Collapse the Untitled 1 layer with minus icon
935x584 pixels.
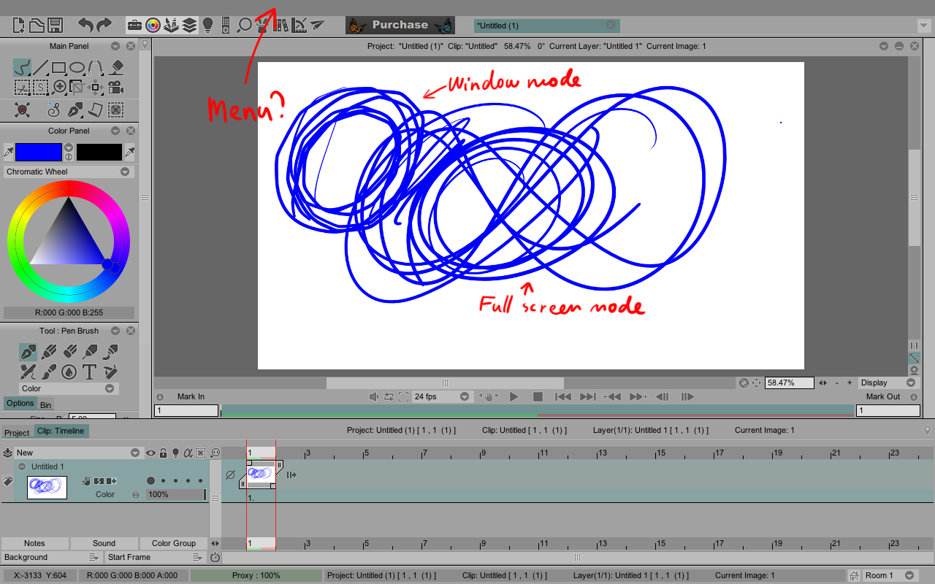[x=22, y=466]
